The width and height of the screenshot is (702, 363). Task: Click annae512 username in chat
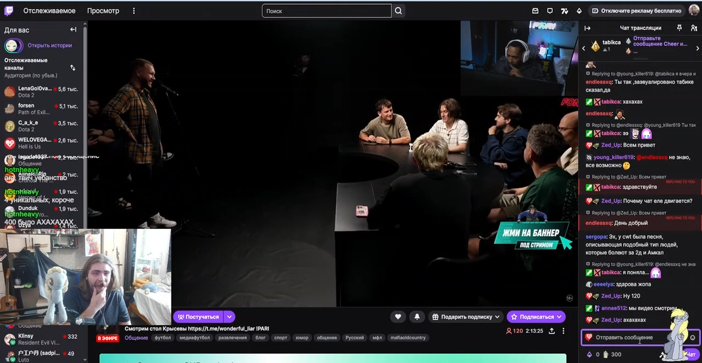point(614,308)
